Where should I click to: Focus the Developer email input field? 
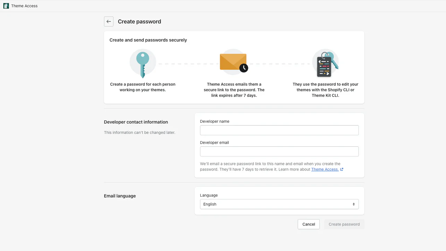tap(279, 152)
